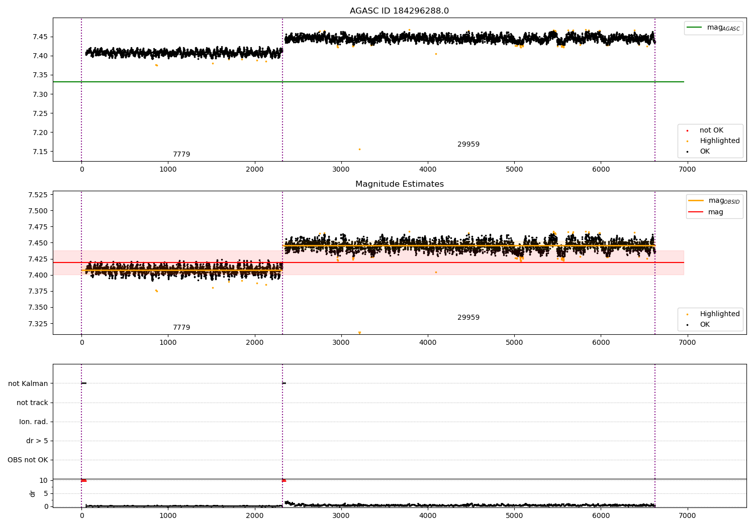Click the 7.30 y-axis tick label
Image resolution: width=754 pixels, height=527 pixels.
pyautogui.click(x=40, y=94)
